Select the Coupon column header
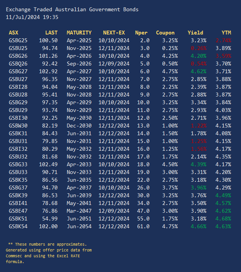Viewport: 241px width, 272px height. [x=165, y=33]
